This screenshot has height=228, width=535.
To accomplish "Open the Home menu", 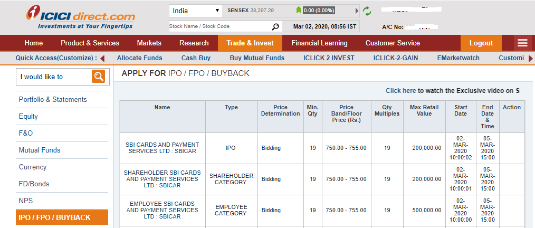I will (33, 43).
